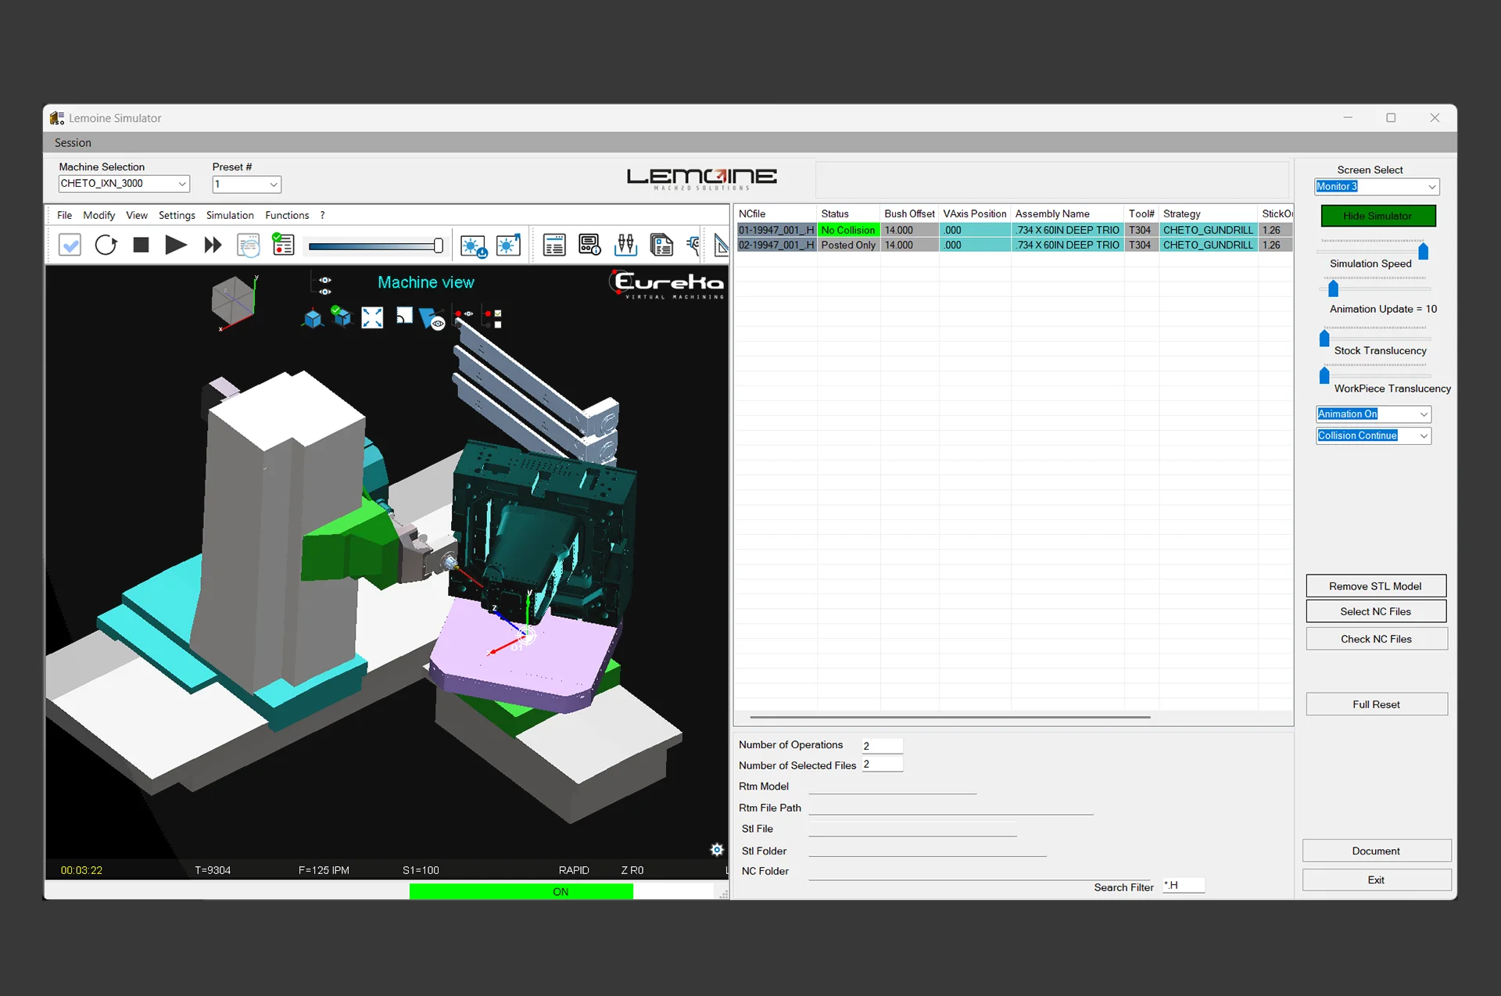Click the Full Reset button

click(x=1376, y=704)
